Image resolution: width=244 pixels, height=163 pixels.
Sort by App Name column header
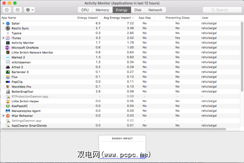point(37,18)
